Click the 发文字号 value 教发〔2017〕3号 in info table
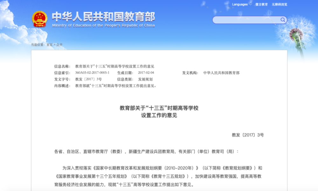This screenshot has width=318, height=191. tap(88, 79)
